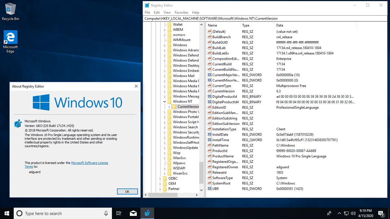
Task: Click the tree pane vertical scrollbar down arrow
Action: pyautogui.click(x=202, y=190)
